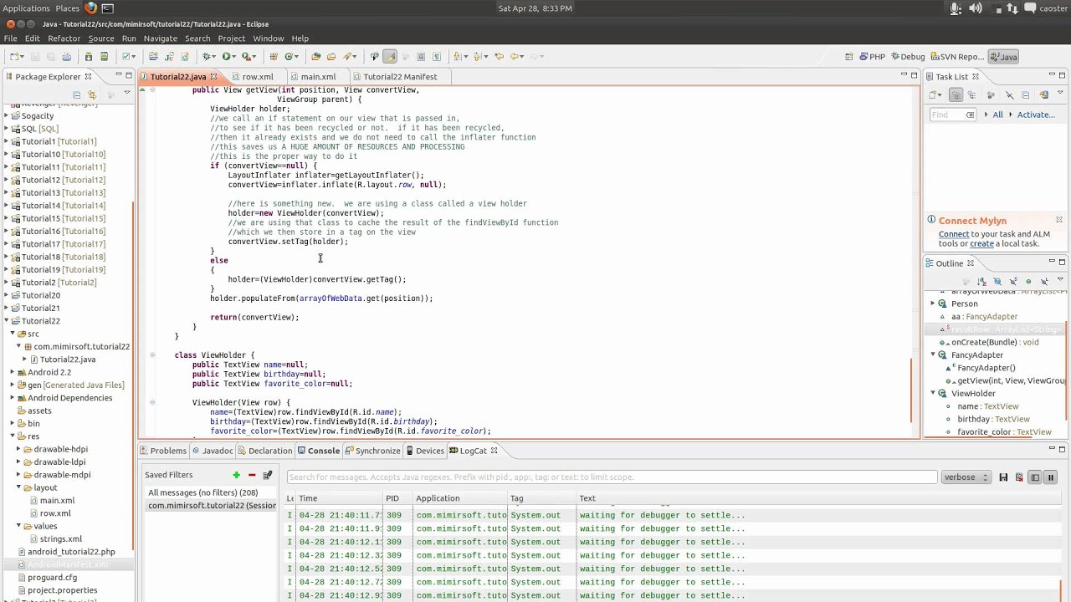The height and width of the screenshot is (602, 1071).
Task: Expand the Tutorial21 project node
Action: [x=7, y=309]
